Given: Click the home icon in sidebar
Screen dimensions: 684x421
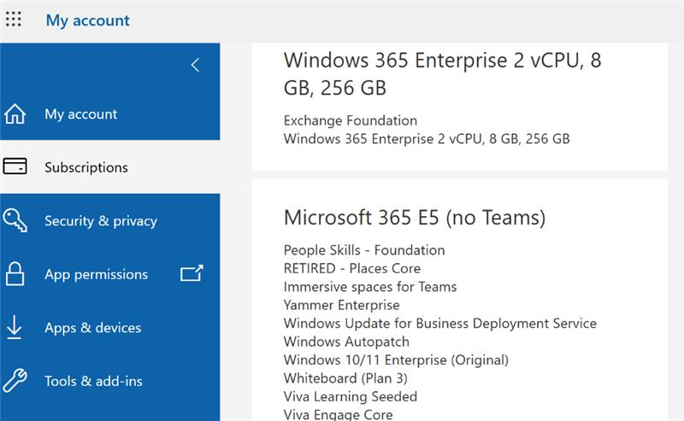Looking at the screenshot, I should [x=15, y=114].
